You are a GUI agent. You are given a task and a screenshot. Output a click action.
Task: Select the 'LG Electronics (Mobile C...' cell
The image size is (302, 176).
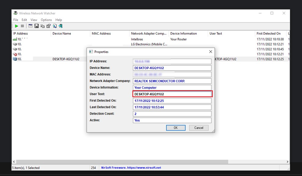pos(149,44)
